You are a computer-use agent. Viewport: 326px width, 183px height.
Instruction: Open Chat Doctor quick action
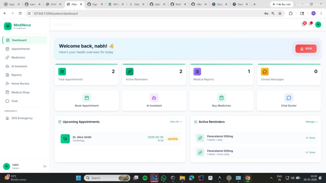coord(289,101)
